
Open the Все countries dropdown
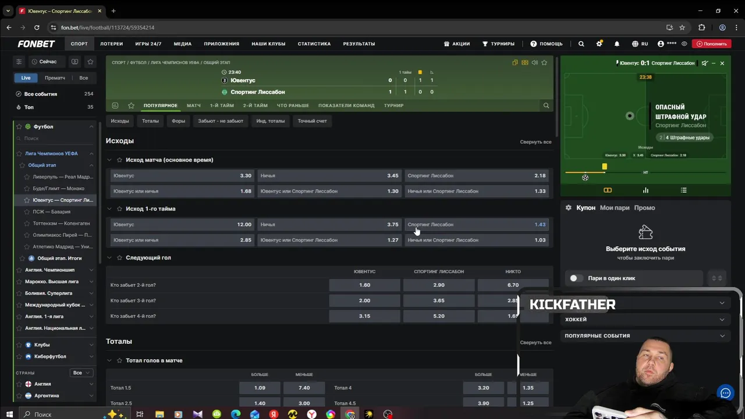(81, 372)
